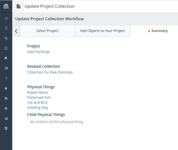Click the Update Project Collection Workflow heading

(49, 19)
